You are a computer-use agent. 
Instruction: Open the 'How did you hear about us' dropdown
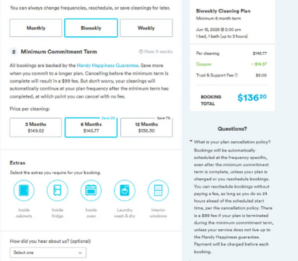click(x=48, y=253)
